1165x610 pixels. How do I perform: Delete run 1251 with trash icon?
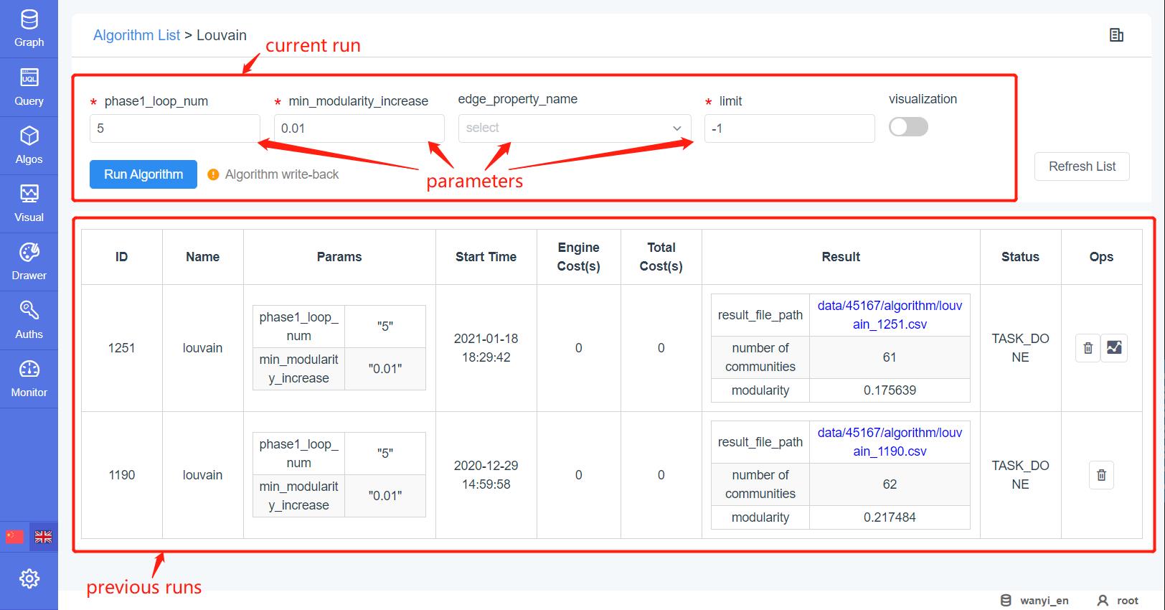pyautogui.click(x=1088, y=348)
